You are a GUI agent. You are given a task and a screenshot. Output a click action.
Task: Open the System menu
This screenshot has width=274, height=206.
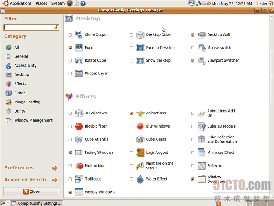click(58, 3)
